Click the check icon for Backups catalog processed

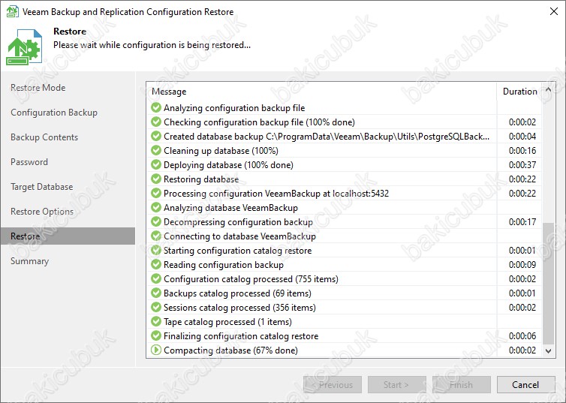point(156,293)
